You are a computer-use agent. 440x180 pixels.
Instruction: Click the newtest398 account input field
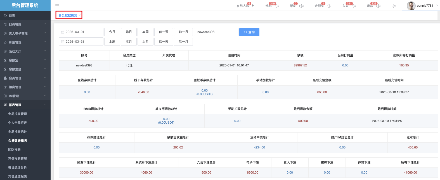(216, 32)
